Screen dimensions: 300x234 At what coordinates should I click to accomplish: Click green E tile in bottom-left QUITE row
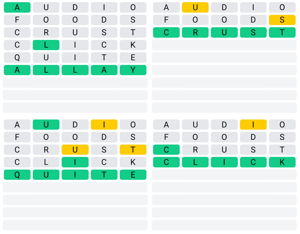133,175
